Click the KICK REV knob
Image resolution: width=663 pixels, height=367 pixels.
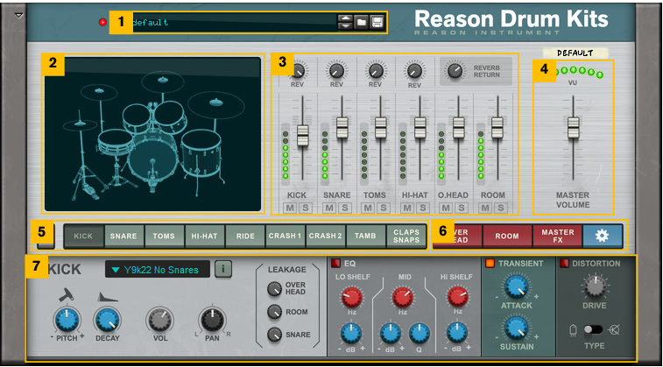(x=298, y=70)
